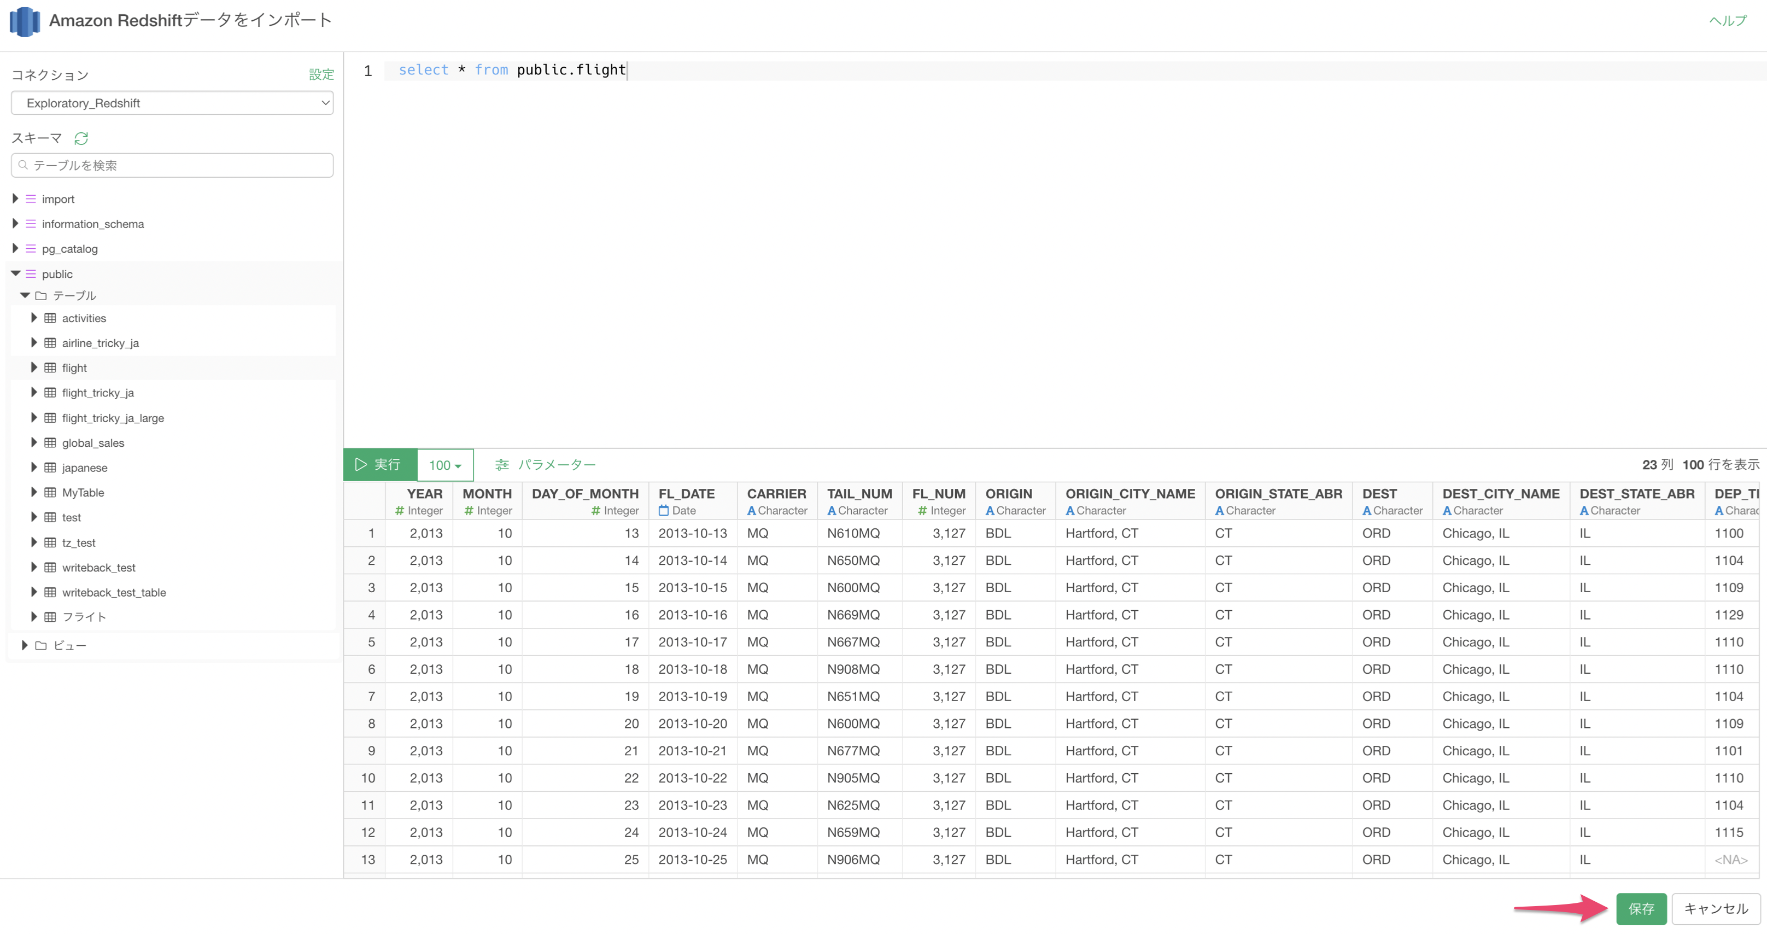The image size is (1767, 934).
Task: Click the TAIL_NUM column header
Action: [x=859, y=501]
